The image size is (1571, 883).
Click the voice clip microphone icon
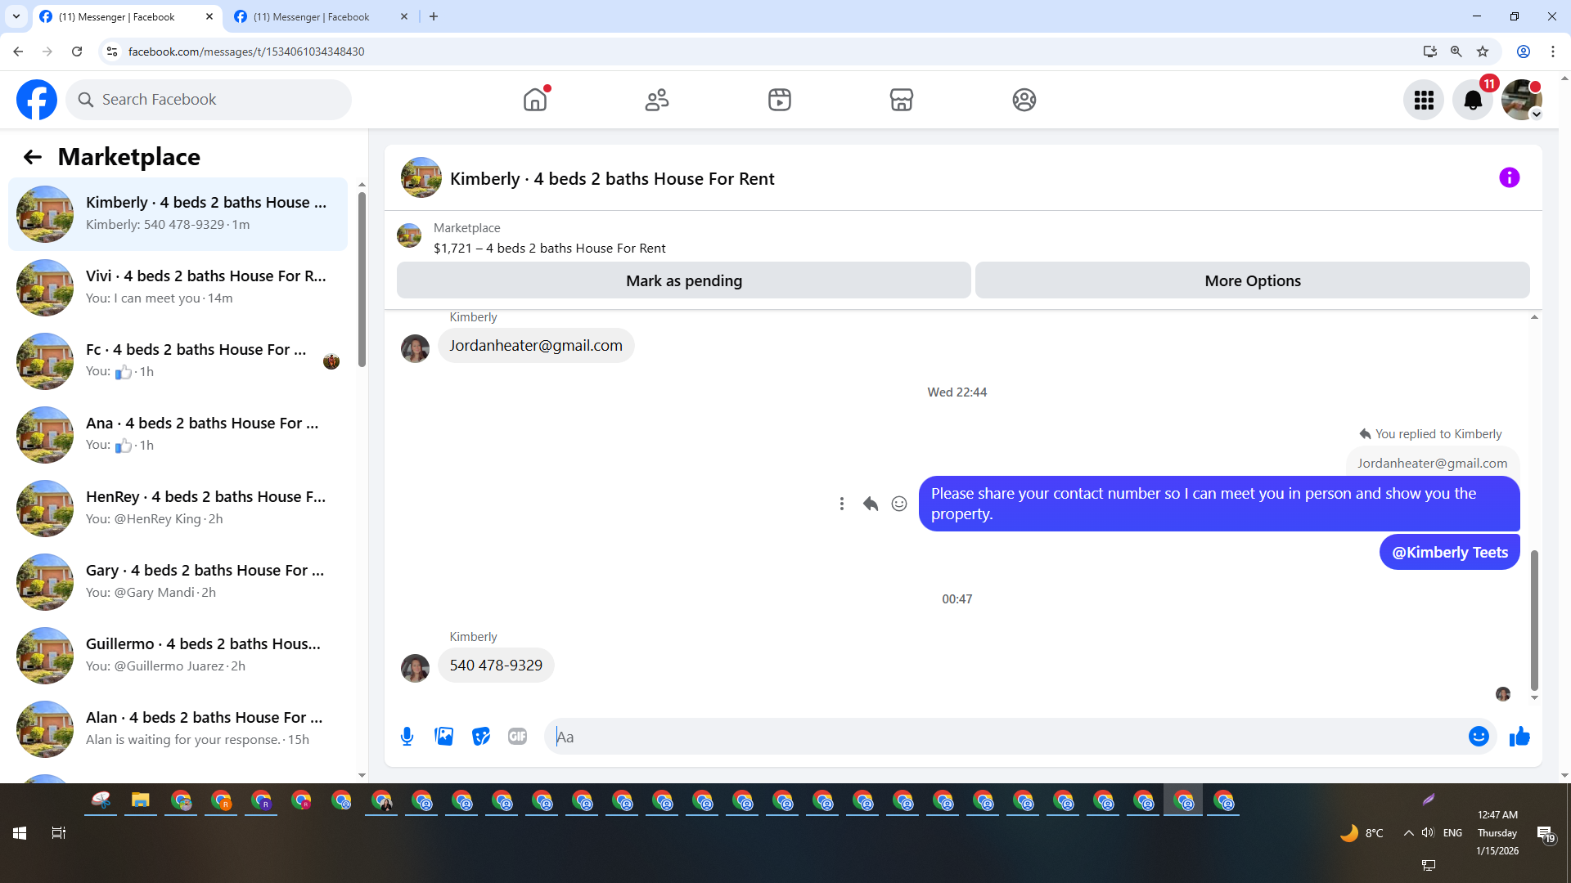click(407, 737)
